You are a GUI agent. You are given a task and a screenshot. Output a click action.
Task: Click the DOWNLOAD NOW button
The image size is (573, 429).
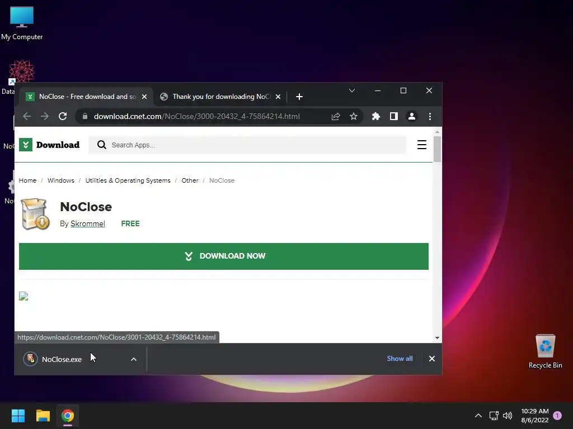click(x=224, y=256)
